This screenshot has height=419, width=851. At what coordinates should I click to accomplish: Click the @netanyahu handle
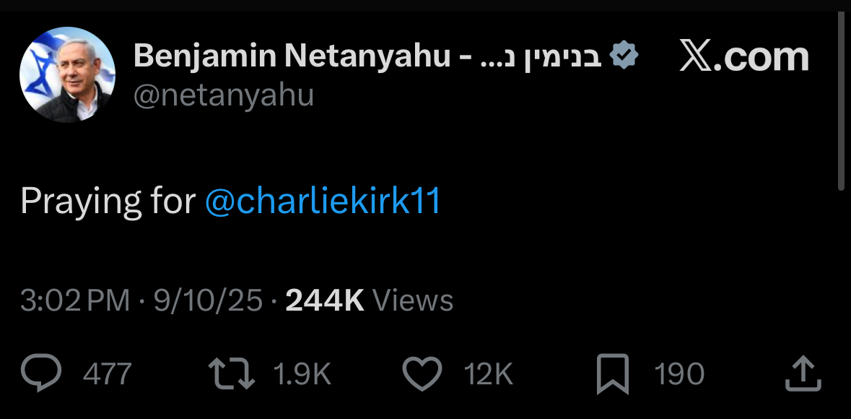(224, 95)
